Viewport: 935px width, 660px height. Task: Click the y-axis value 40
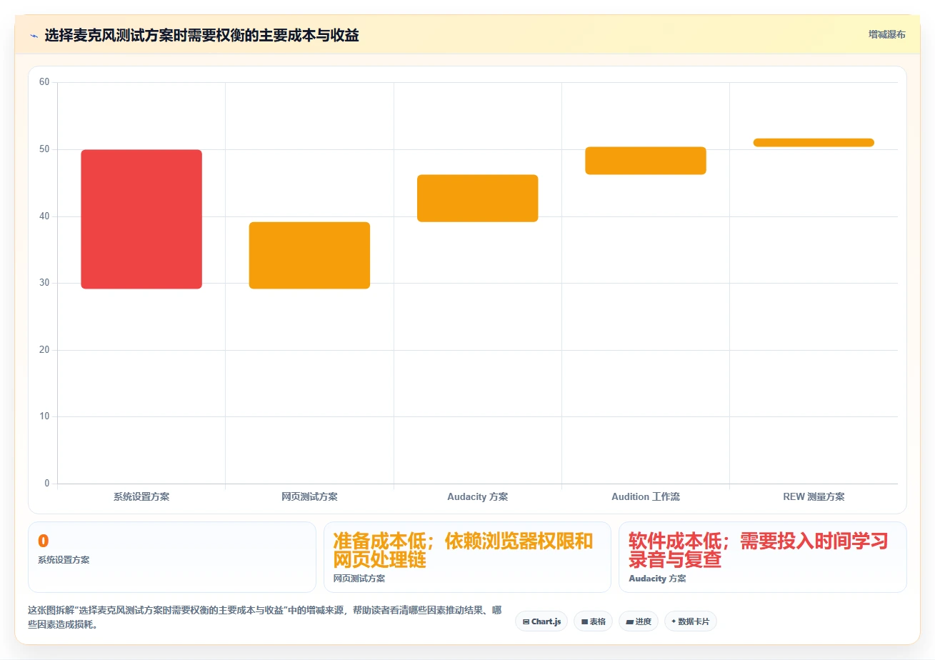[44, 216]
